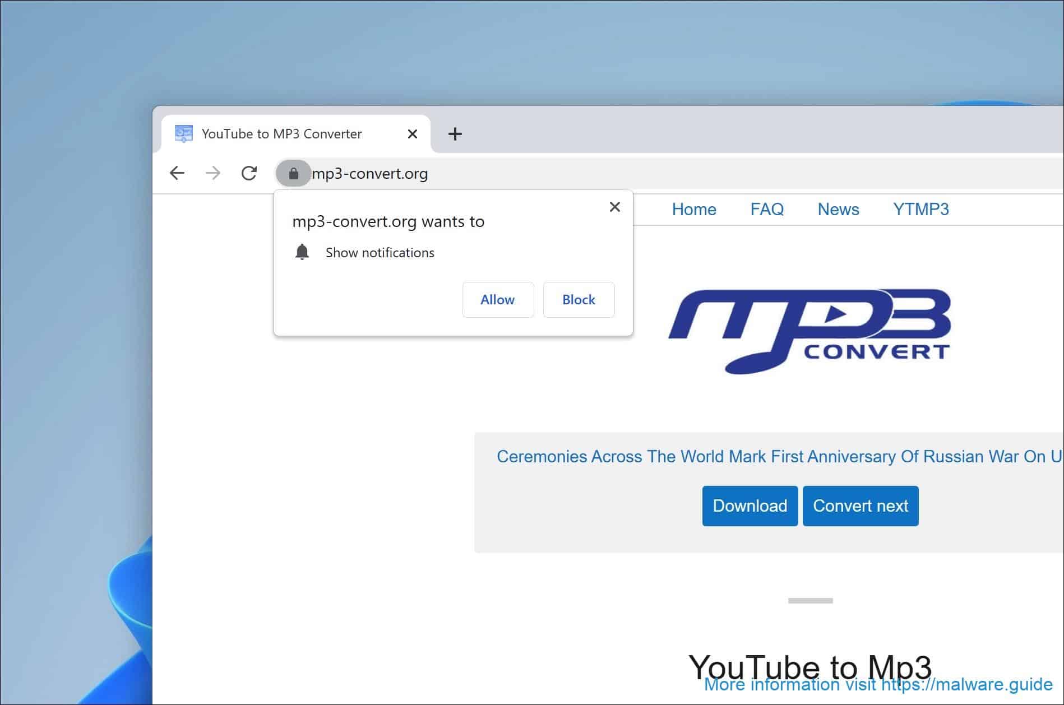Open the Home menu item
The width and height of the screenshot is (1064, 705).
(694, 209)
